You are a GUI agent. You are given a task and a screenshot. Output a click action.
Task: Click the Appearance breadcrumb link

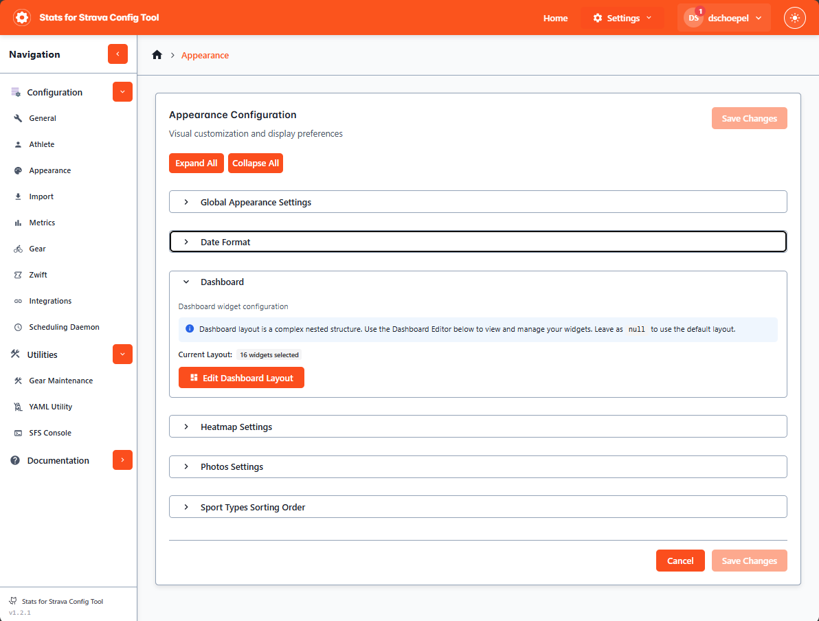click(205, 55)
